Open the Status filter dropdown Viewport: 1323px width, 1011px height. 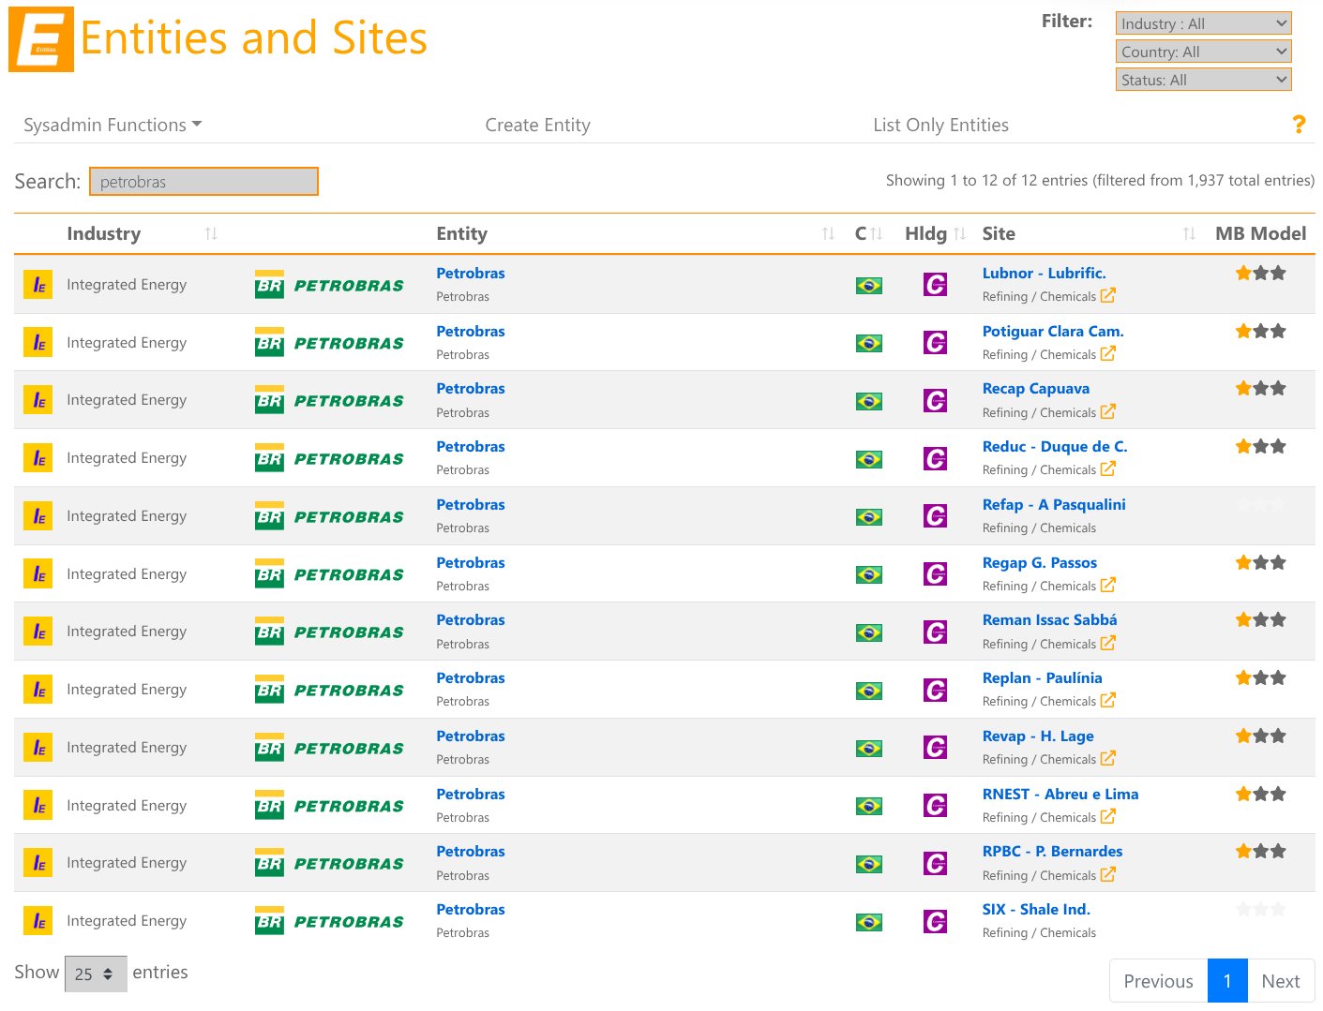coord(1204,80)
